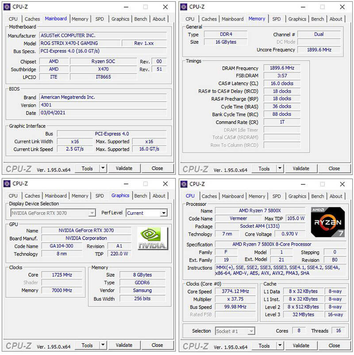The image size is (354, 355).
Task: Click Validate button in Memory window
Action: [x=301, y=168]
